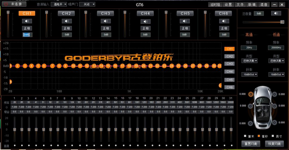This screenshot has width=289, height=150.
Task: Toggle 直通 bypass dot for band 1
Action: 15,146
